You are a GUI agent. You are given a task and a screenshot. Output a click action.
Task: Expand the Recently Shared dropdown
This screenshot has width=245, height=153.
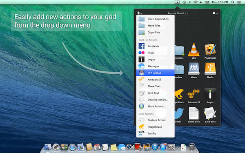coord(177,13)
